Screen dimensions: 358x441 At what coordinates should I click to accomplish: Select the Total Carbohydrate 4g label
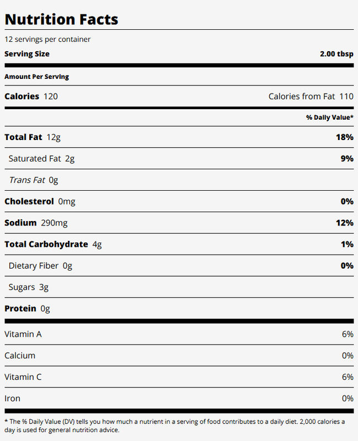53,244
